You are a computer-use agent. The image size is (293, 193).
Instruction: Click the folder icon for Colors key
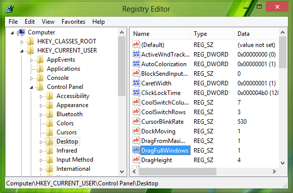click(x=49, y=123)
